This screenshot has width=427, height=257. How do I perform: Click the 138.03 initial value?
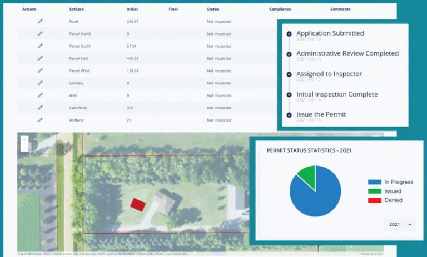tap(133, 70)
